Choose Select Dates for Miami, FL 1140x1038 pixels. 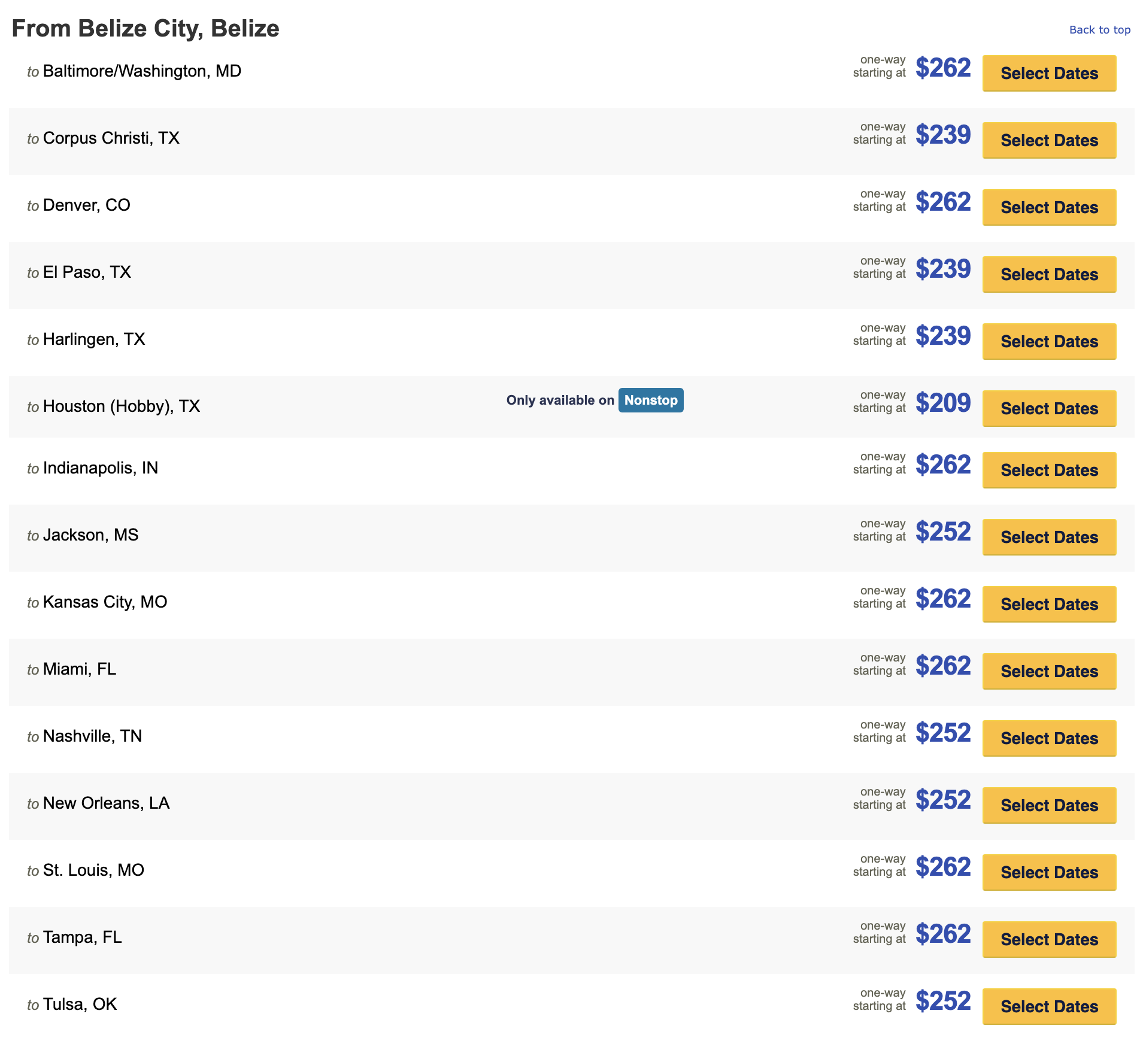1049,672
